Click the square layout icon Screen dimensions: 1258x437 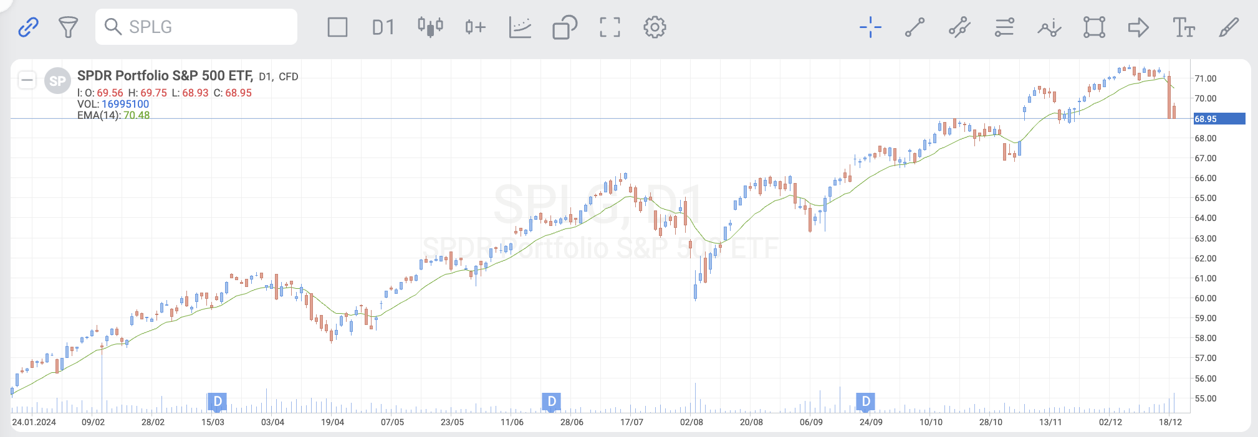tap(337, 27)
